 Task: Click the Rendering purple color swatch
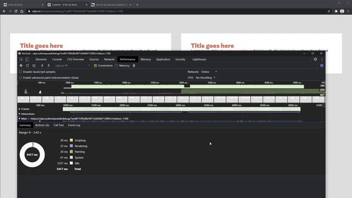click(71, 146)
